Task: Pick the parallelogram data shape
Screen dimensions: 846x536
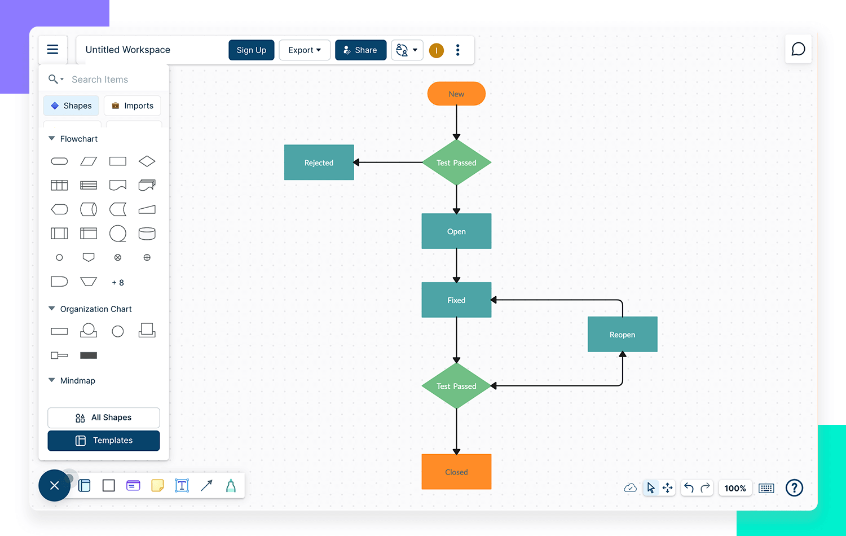Action: tap(89, 161)
